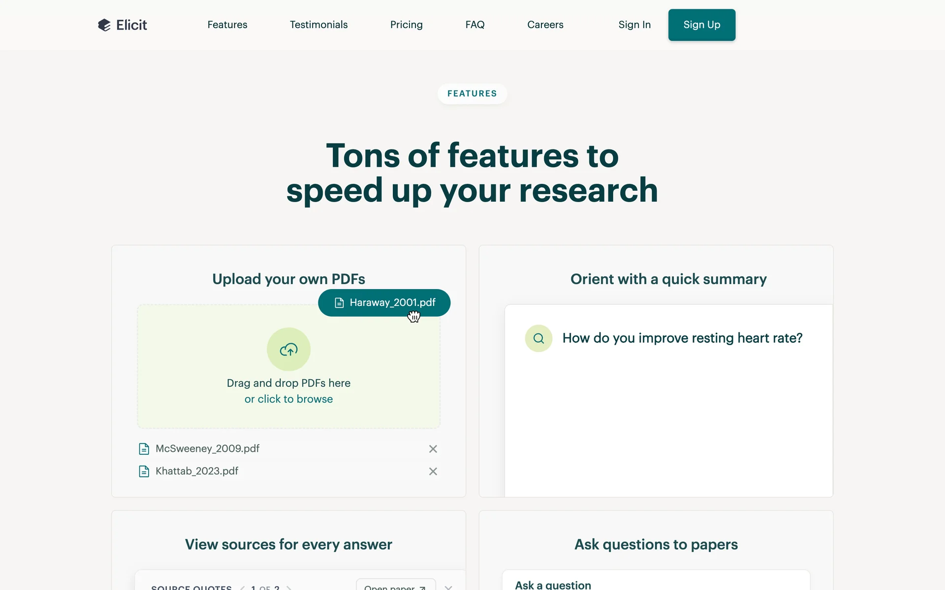
Task: Remove Khattab_2023.pdf with its X icon
Action: coord(433,472)
